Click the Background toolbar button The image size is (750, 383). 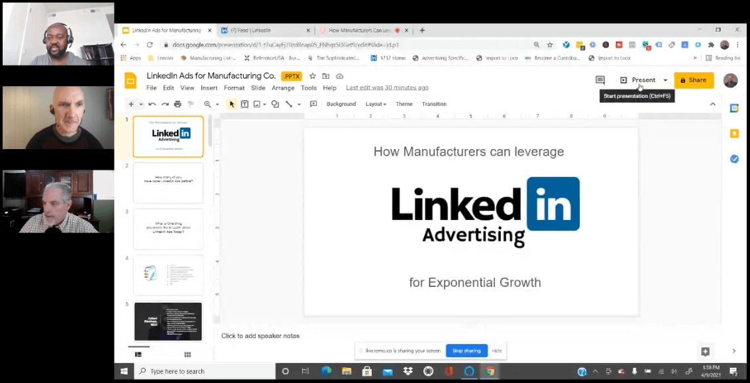341,104
